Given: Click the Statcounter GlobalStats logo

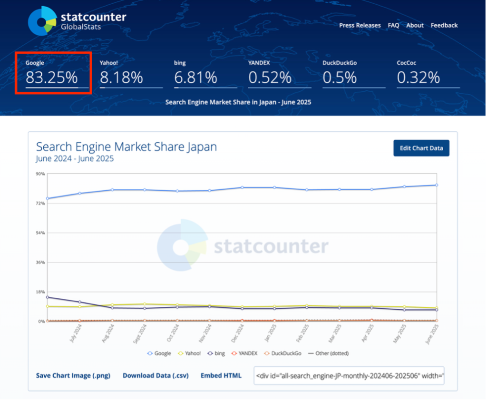Looking at the screenshot, I should coord(76,21).
